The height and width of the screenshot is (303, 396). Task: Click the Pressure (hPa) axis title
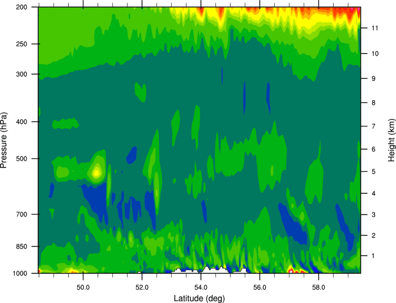point(4,140)
